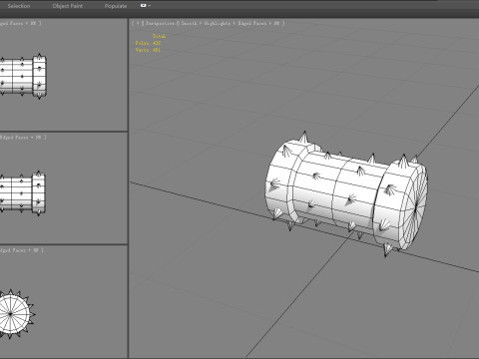Viewport: 479px width, 359px height.
Task: Click the Edged Faces label of middle-left viewport
Action: (14, 138)
